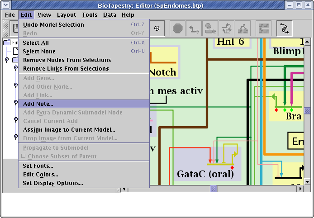
Task: Expand the bottommost tree handle in left panel
Action: pos(15,137)
